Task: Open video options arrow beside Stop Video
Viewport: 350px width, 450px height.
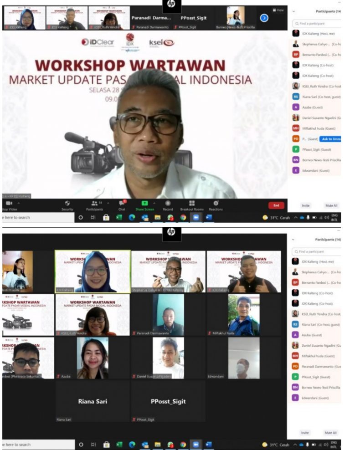Action: click(19, 203)
